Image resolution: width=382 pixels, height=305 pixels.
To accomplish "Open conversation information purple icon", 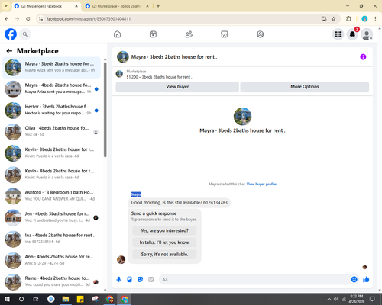I will (363, 57).
